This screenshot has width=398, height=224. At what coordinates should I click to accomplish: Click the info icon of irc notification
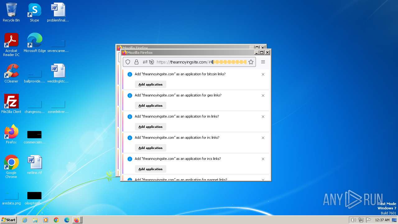(x=130, y=138)
